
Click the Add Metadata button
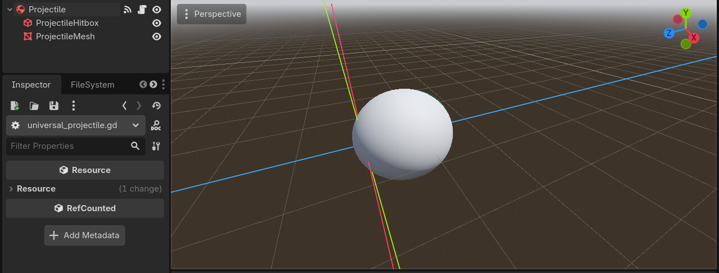[85, 235]
